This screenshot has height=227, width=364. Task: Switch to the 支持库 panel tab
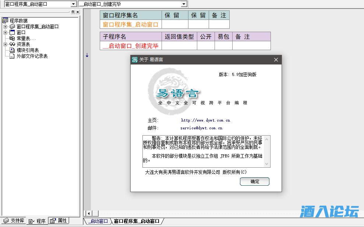click(14, 221)
